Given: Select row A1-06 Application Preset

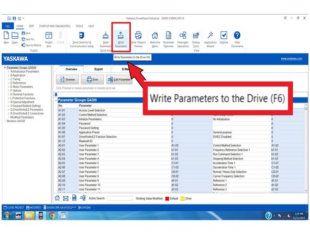Looking at the screenshot, I should pyautogui.click(x=181, y=132).
